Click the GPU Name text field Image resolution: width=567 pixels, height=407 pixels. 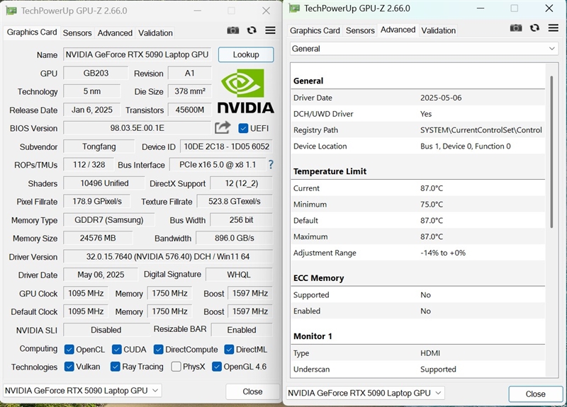(x=137, y=55)
